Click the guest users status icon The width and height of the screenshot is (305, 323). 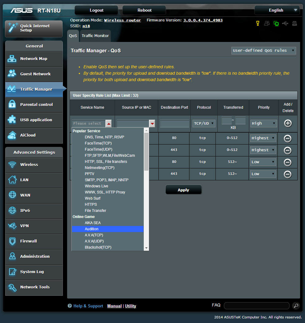267,24
